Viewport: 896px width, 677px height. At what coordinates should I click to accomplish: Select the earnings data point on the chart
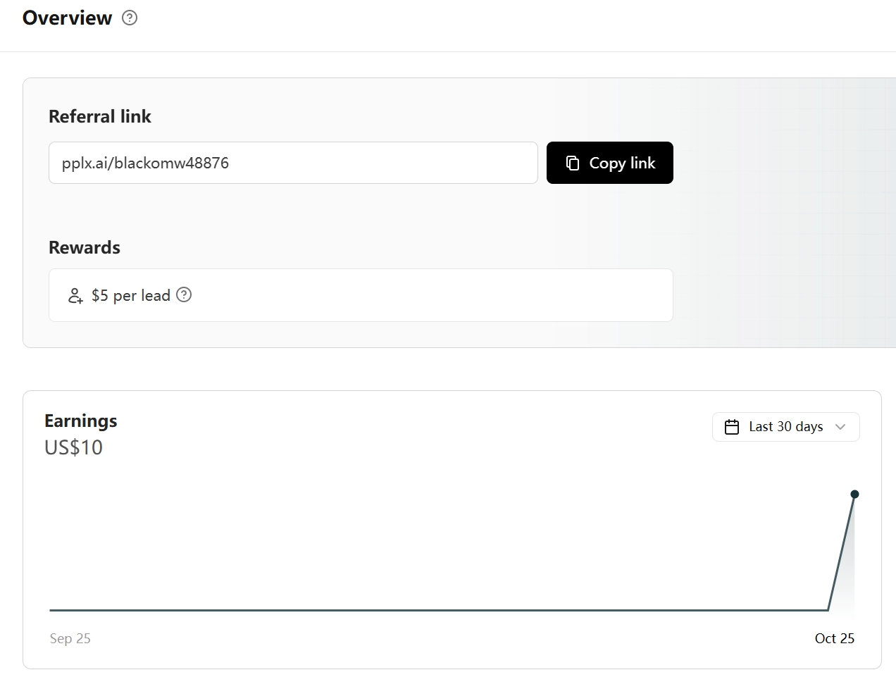(x=854, y=494)
